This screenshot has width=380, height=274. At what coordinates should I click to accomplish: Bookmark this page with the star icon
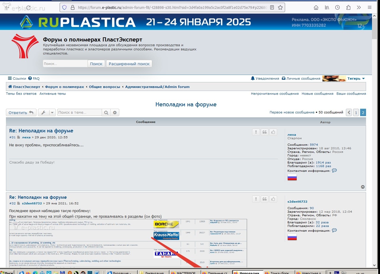pyautogui.click(x=280, y=8)
